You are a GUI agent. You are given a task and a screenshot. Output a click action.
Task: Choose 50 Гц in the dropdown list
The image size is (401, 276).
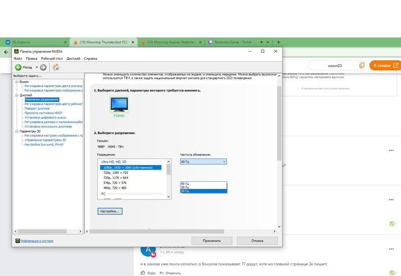pyautogui.click(x=204, y=191)
